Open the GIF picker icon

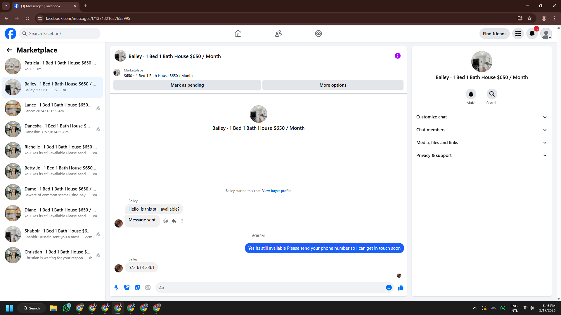(x=148, y=288)
